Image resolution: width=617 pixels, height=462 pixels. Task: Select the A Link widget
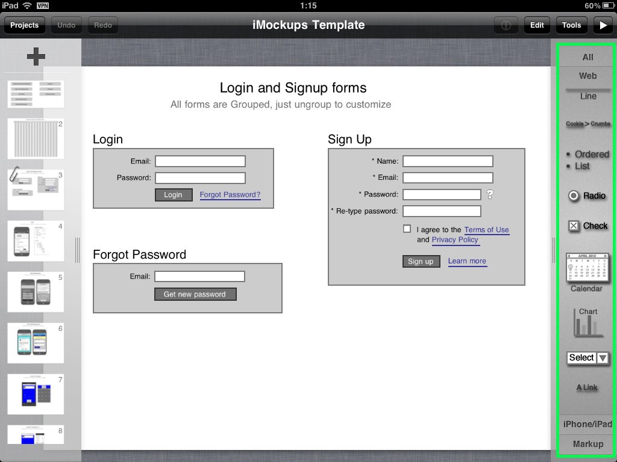[587, 387]
